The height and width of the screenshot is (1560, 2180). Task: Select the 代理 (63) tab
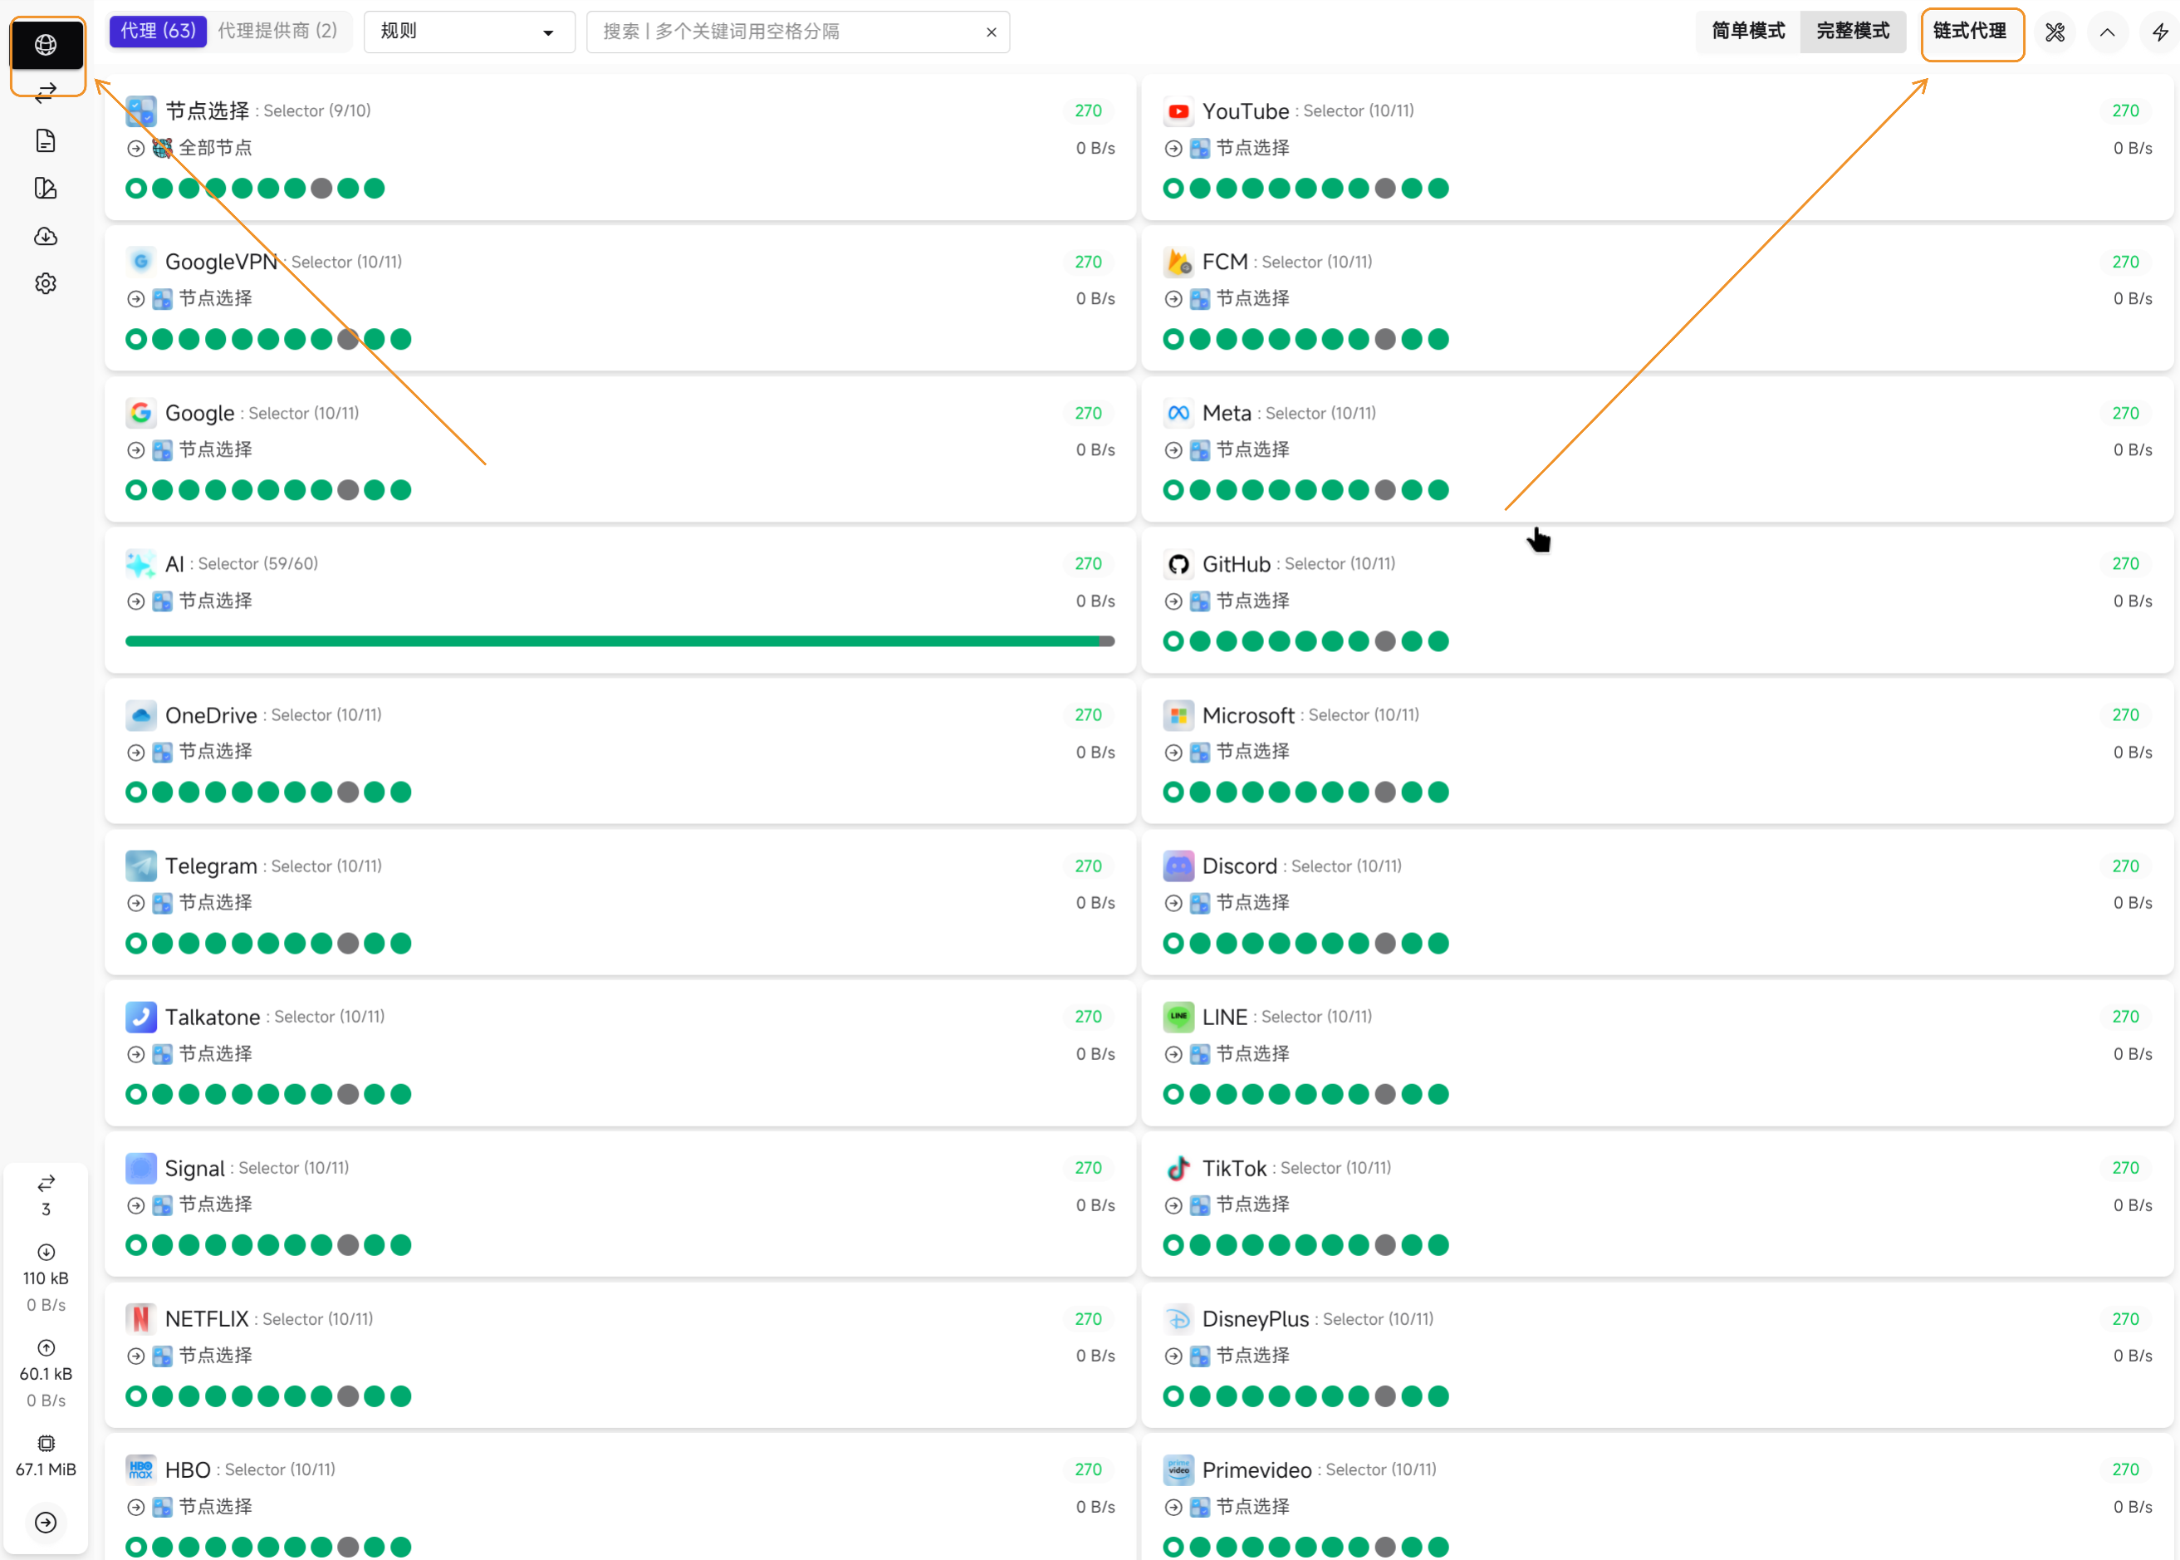[158, 31]
